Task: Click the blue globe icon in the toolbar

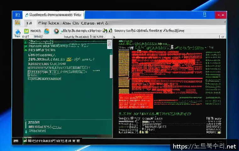Action: [x=18, y=31]
